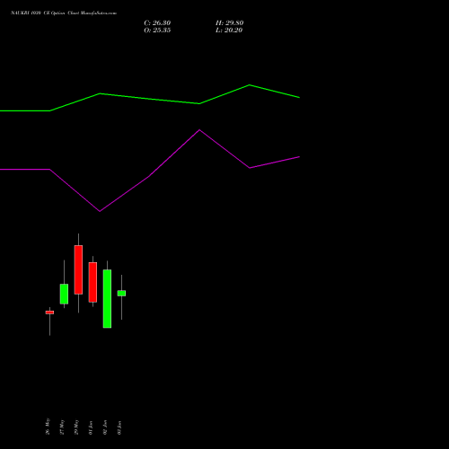This screenshot has width=449, height=449.
Task: Select the opening price value O: 25.35
Action: click(157, 31)
